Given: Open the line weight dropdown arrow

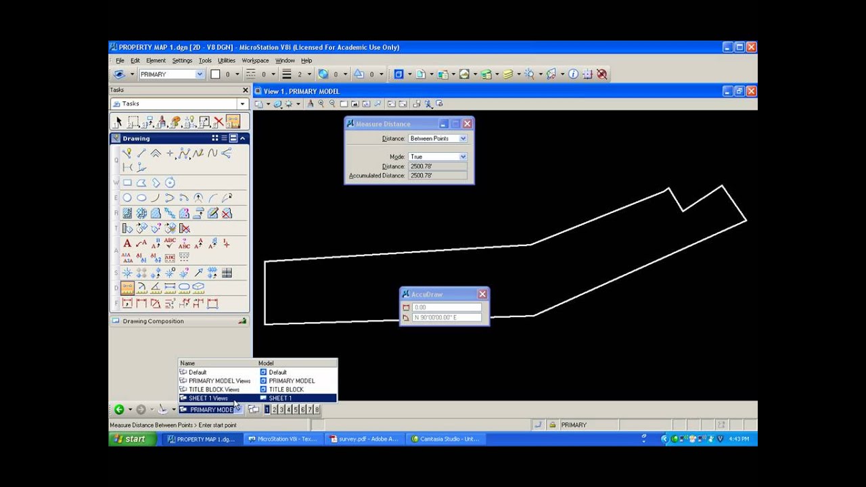Looking at the screenshot, I should click(309, 74).
